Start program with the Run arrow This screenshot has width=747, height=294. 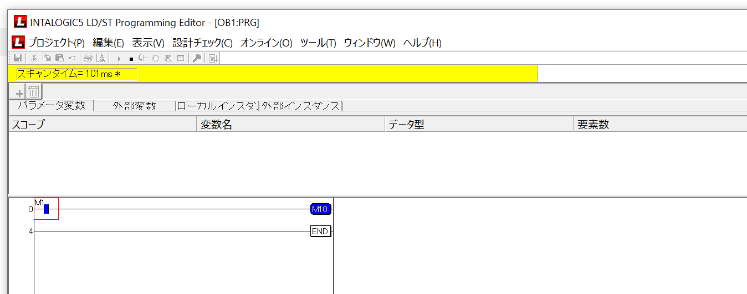[x=119, y=58]
